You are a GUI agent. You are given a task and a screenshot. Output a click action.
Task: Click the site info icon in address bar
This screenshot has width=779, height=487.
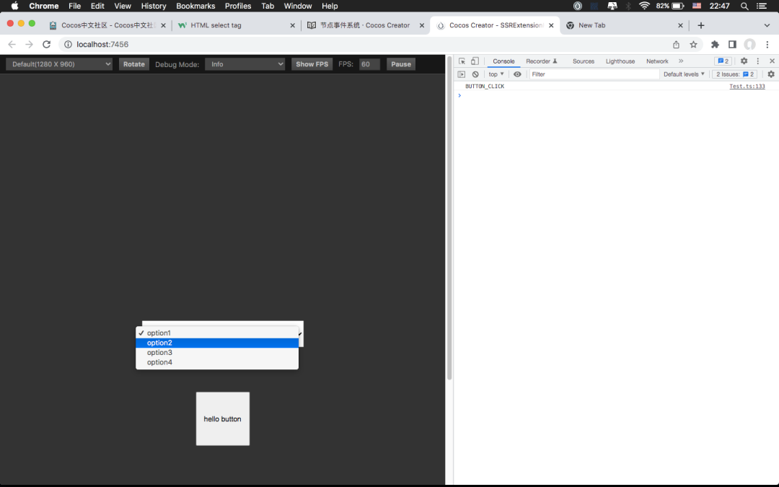pos(68,44)
